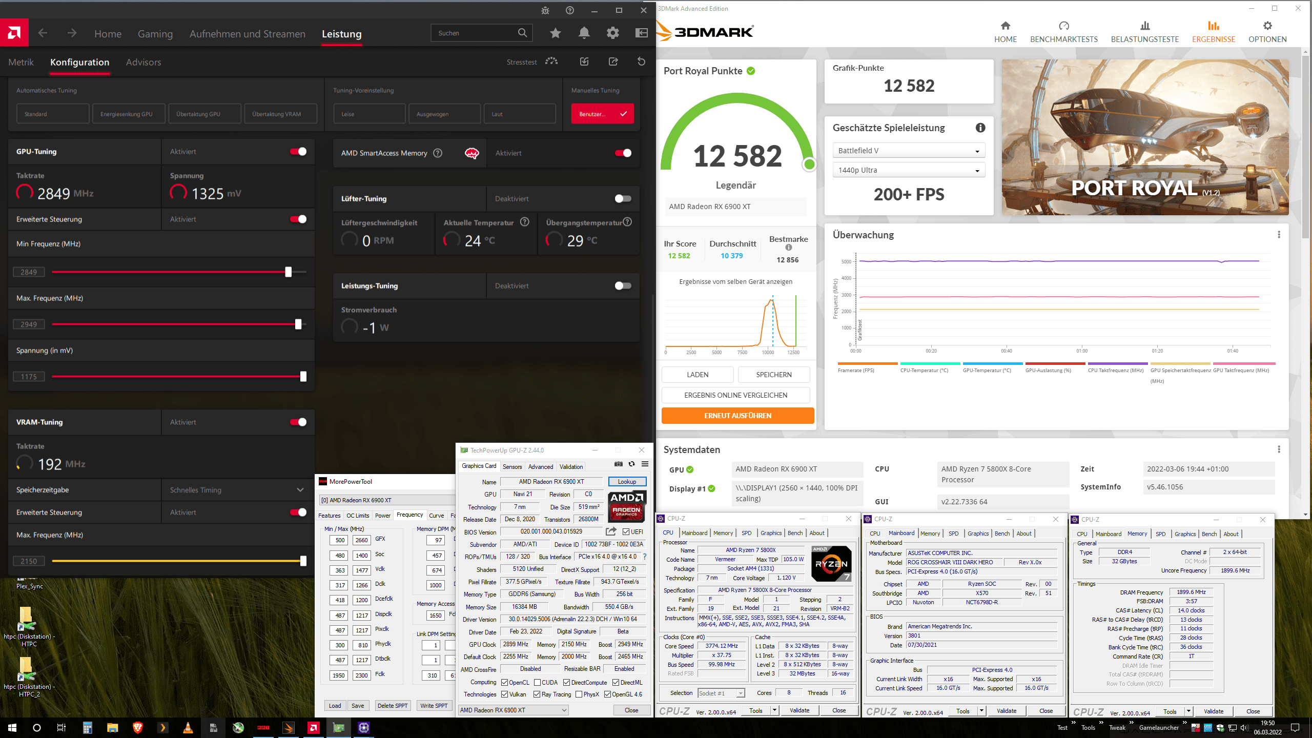Click the help question mark in AMD title bar
Screen dimensions: 1312x738
[x=570, y=10]
